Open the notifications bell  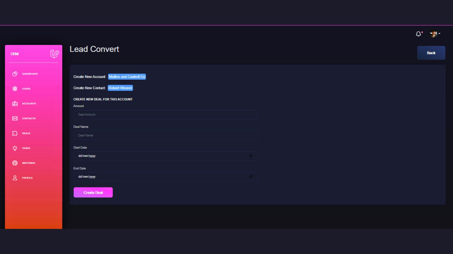tap(418, 34)
